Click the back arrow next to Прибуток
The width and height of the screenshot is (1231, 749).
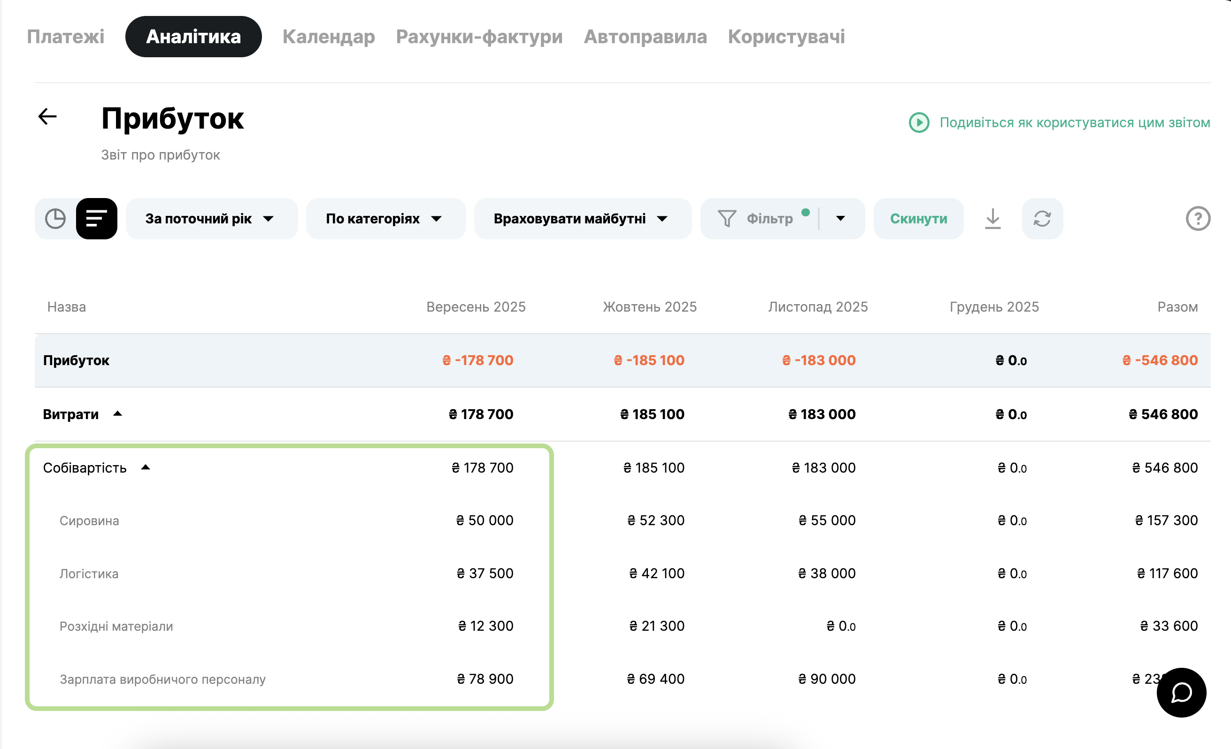click(x=47, y=117)
